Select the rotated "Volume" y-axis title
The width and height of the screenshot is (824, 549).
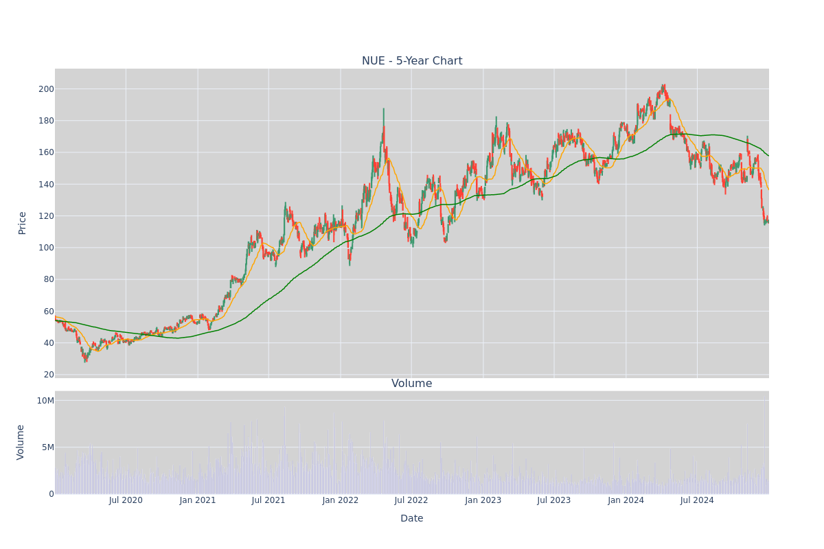(21, 442)
